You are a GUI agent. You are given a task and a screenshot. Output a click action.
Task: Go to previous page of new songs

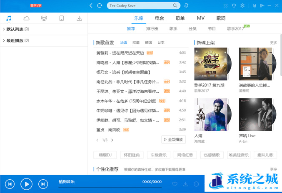[97, 140]
